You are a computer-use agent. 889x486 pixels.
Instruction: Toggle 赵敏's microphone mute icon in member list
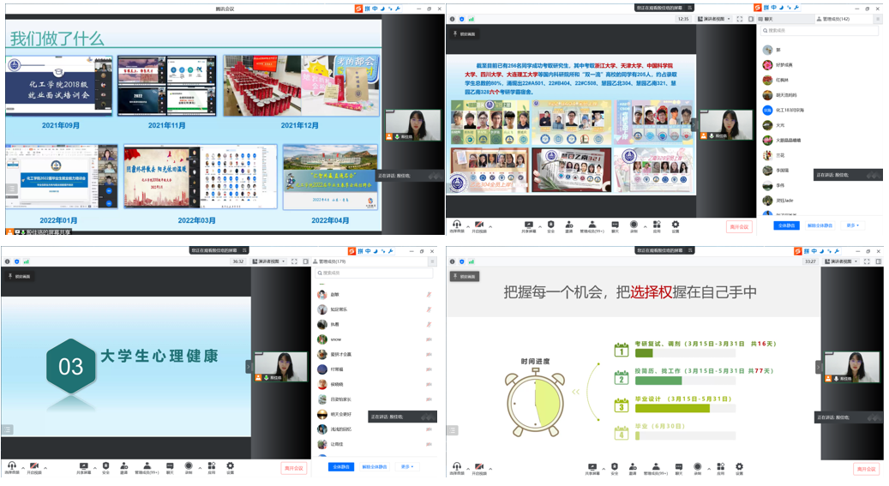click(x=428, y=295)
